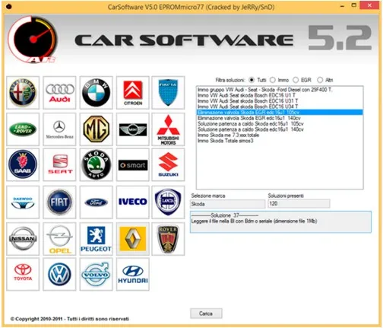Filter solutions by Immo
383x328 pixels.
(x=273, y=80)
